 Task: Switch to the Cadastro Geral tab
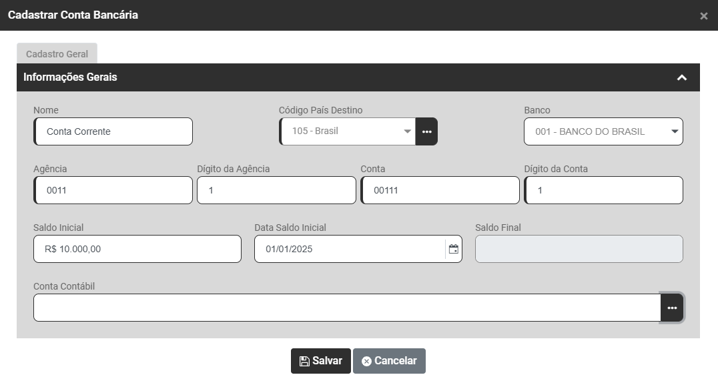pyautogui.click(x=57, y=54)
